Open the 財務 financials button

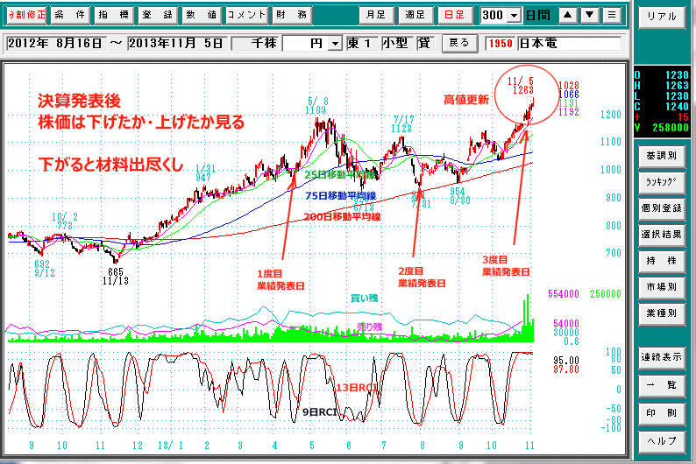291,15
